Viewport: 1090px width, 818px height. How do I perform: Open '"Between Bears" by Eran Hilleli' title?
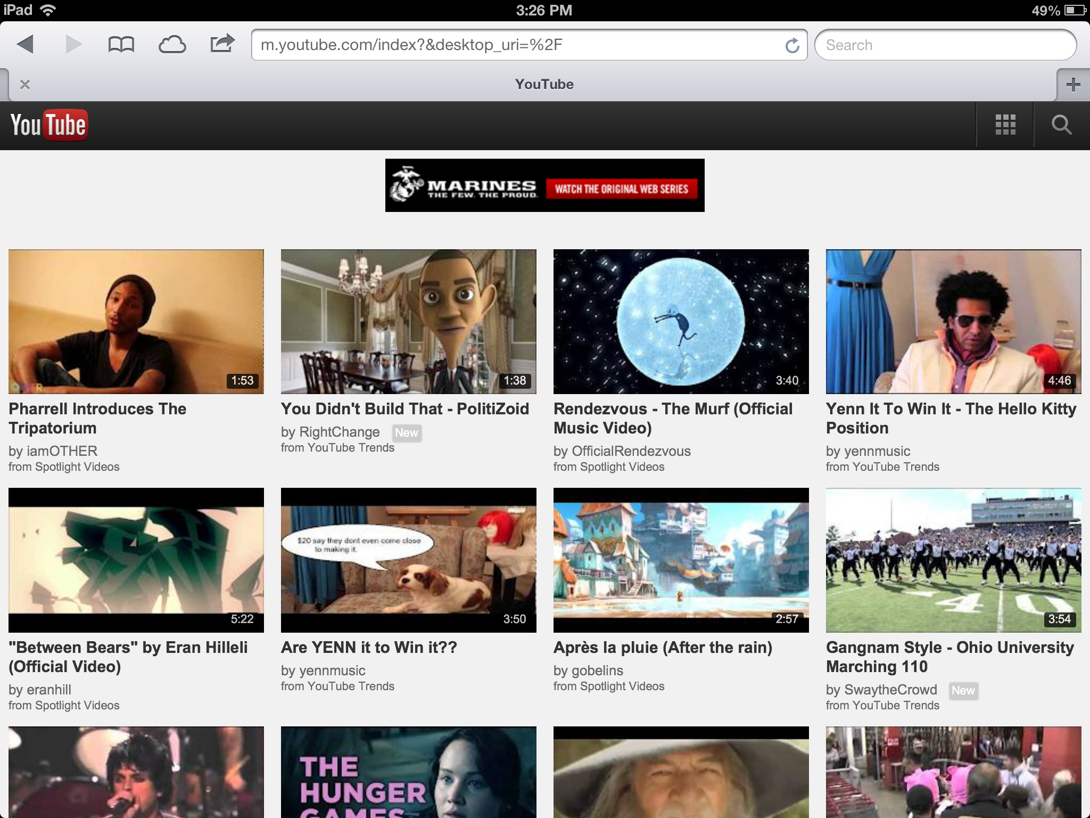pos(128,657)
